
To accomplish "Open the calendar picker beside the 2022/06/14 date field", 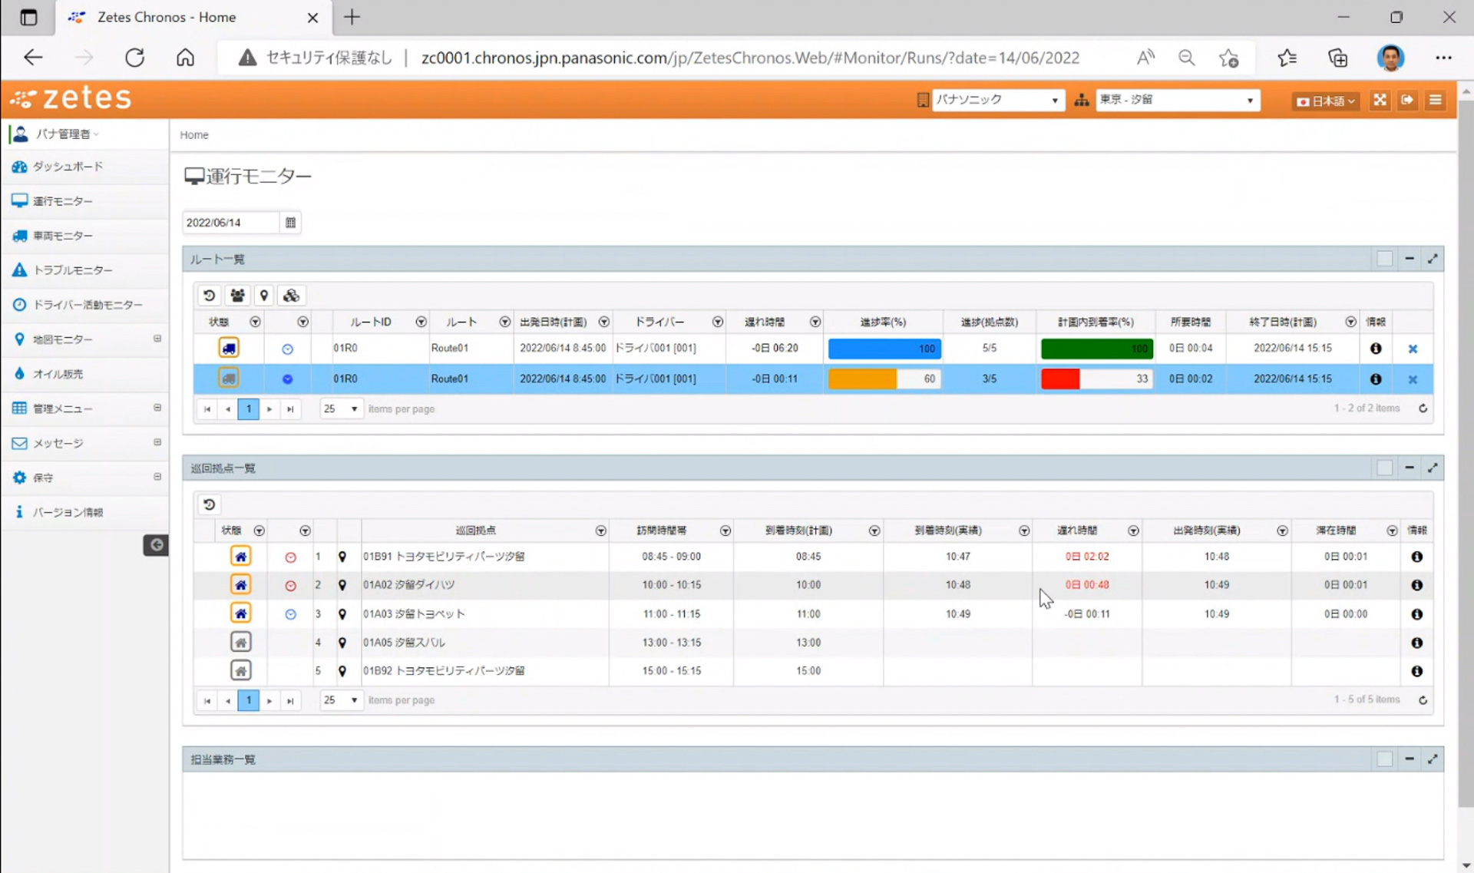I will 290,223.
